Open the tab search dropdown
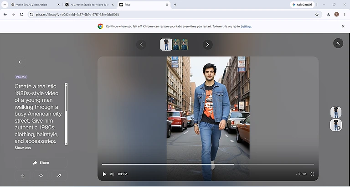Screen dimensions: 350x187 [x=4, y=5]
